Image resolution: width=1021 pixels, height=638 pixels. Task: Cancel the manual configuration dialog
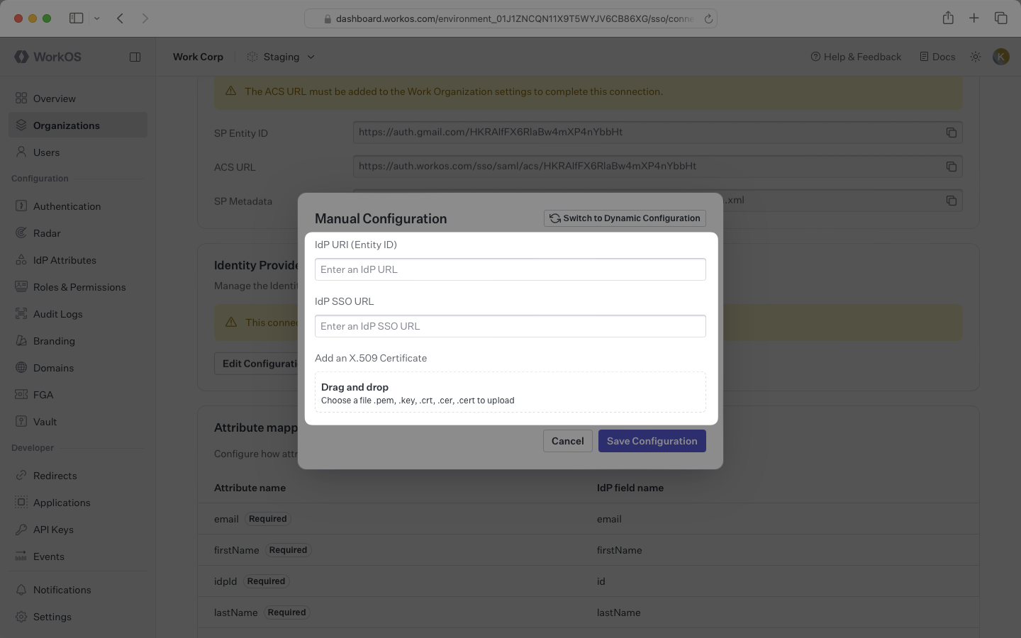(x=567, y=441)
